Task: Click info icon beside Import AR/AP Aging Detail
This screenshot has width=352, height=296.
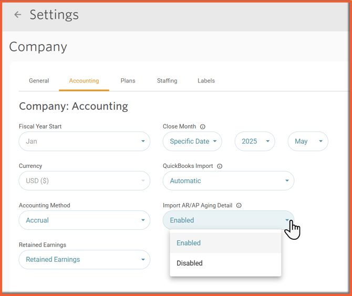Action: pos(239,205)
